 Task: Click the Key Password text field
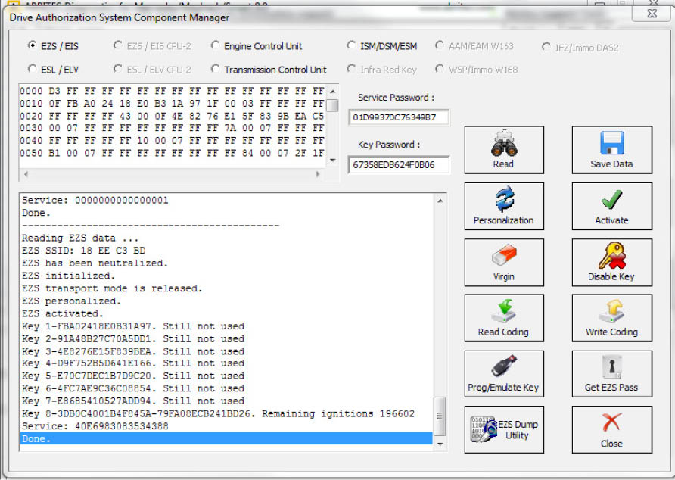[x=399, y=164]
